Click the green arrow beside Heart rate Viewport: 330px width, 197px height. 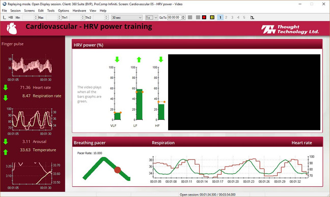tap(6, 87)
